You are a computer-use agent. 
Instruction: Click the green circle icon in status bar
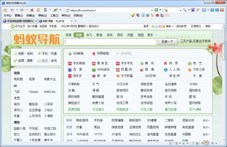(x=197, y=143)
